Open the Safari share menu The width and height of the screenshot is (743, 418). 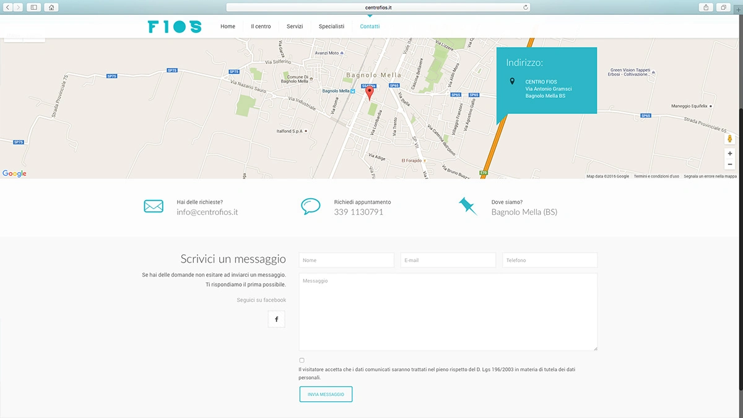[706, 7]
